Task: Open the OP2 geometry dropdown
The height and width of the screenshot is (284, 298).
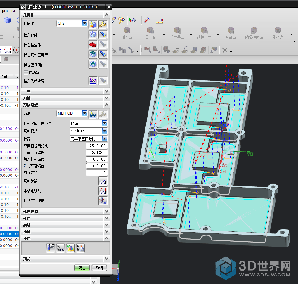Action: (x=85, y=23)
